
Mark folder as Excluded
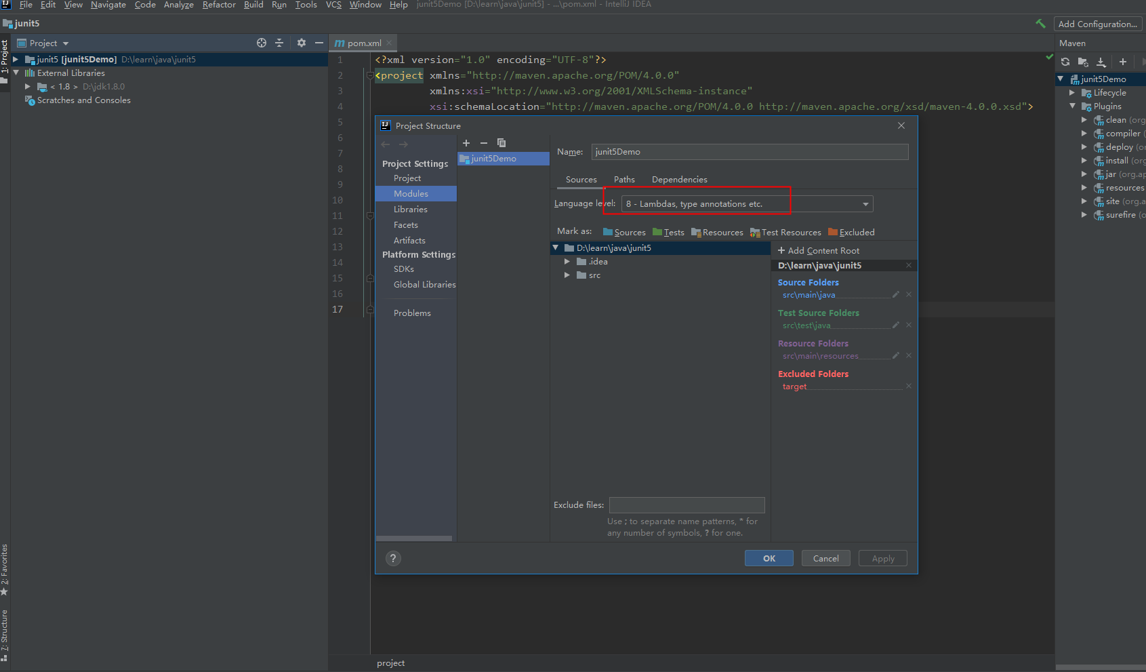852,233
